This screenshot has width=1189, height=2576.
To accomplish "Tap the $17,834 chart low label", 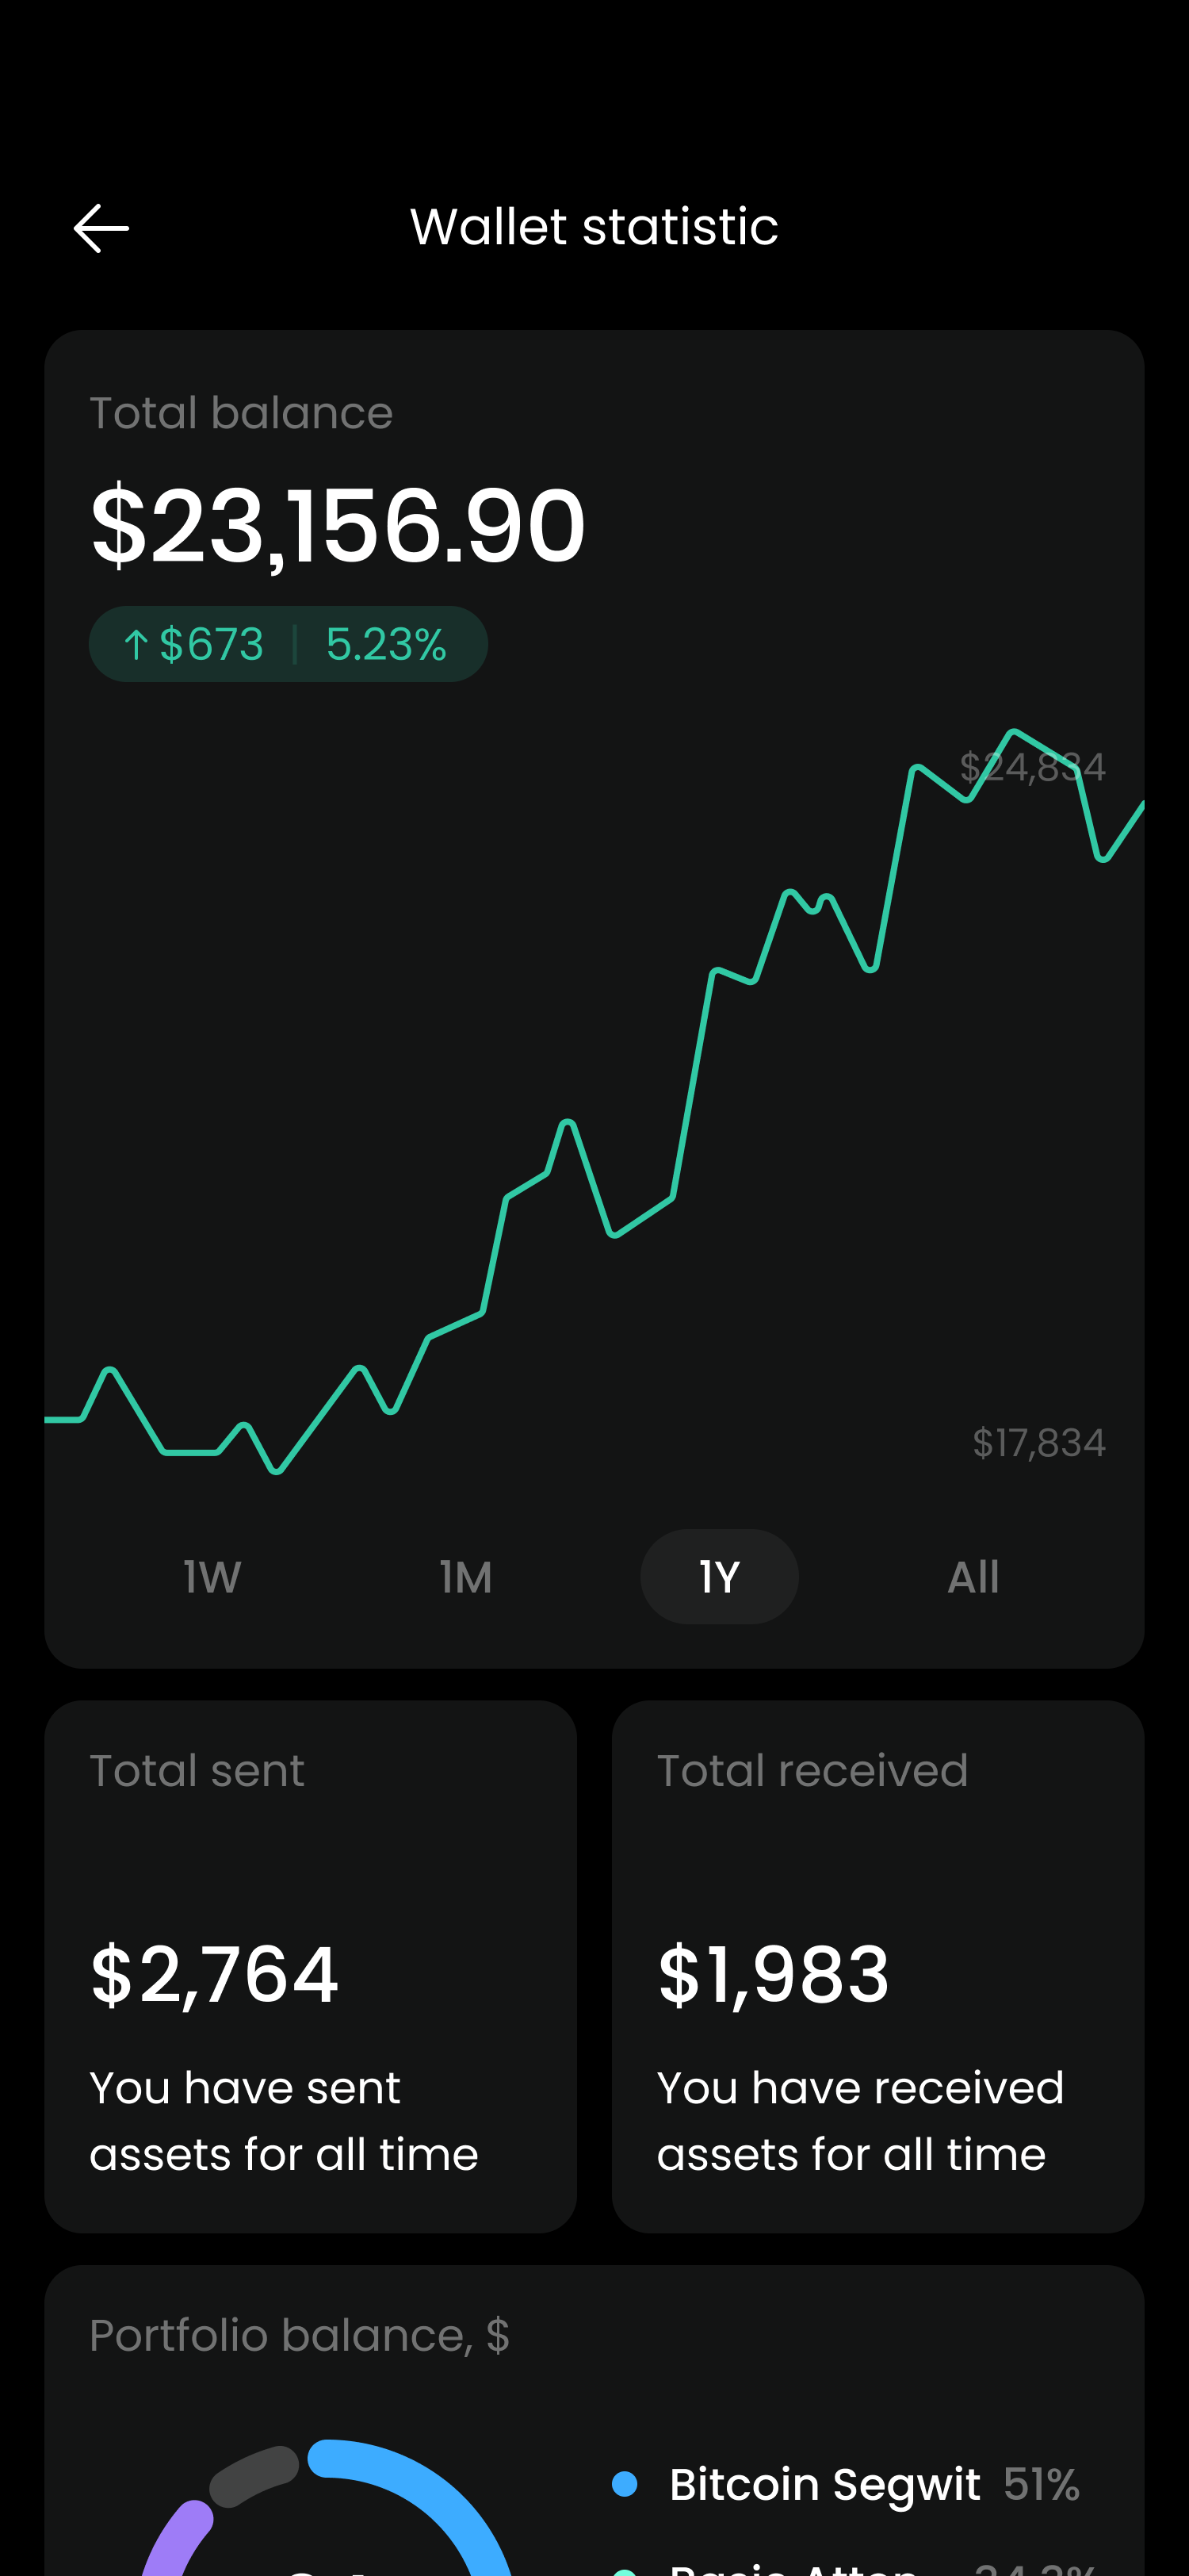I will point(1038,1443).
